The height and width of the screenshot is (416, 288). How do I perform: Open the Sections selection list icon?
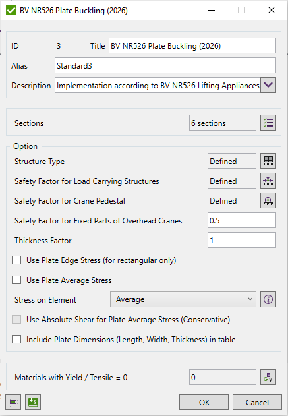point(268,123)
